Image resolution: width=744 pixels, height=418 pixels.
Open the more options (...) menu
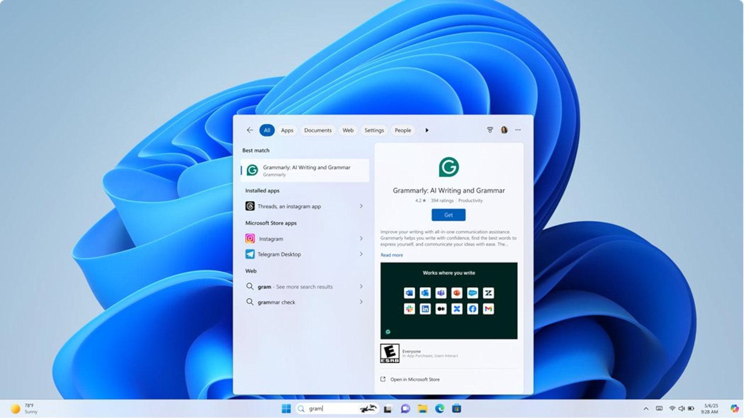518,130
